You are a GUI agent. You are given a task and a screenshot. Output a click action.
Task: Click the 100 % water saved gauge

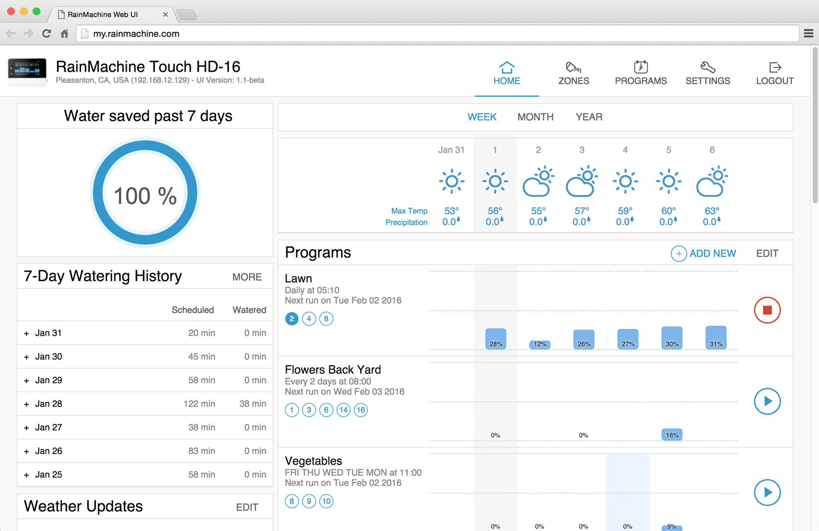pyautogui.click(x=145, y=193)
